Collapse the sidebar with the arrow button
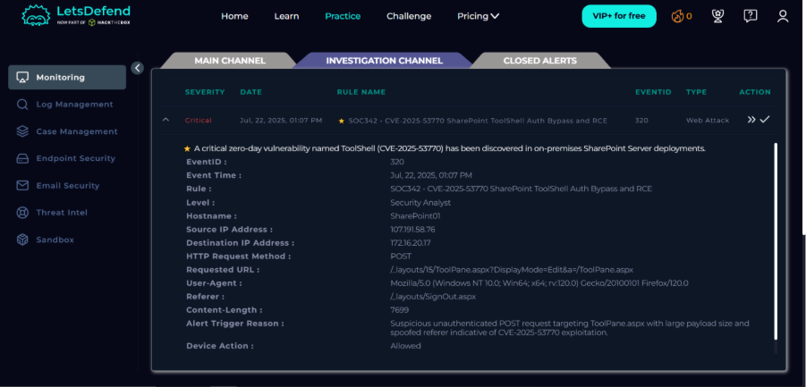The image size is (806, 387). coord(137,68)
